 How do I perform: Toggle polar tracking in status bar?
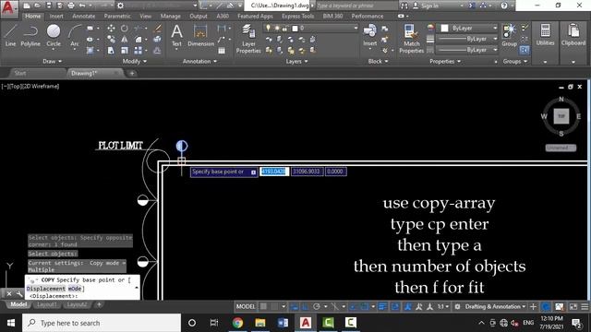[317, 306]
